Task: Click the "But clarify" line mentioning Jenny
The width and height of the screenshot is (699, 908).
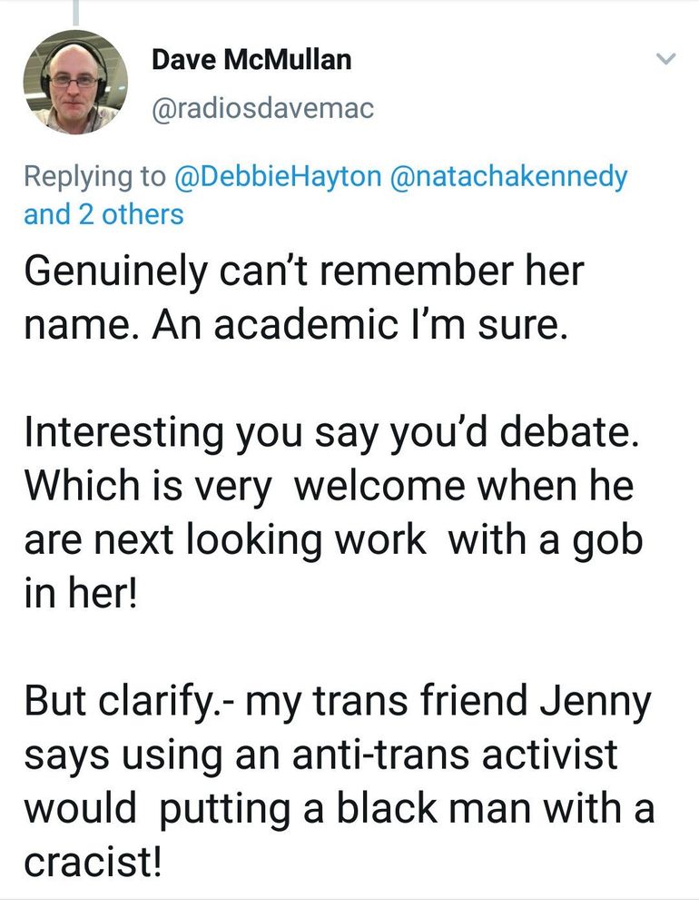Action: [x=338, y=702]
